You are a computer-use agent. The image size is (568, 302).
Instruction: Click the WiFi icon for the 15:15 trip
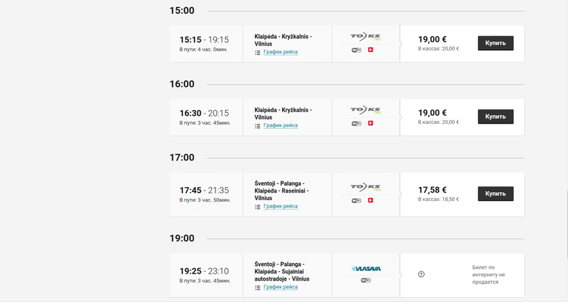point(357,50)
